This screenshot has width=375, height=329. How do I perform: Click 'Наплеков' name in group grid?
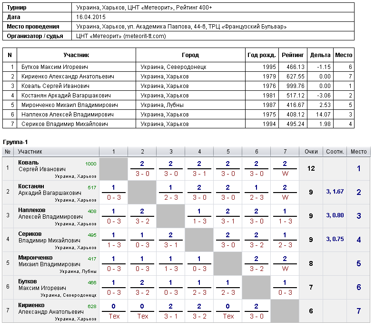click(x=32, y=210)
